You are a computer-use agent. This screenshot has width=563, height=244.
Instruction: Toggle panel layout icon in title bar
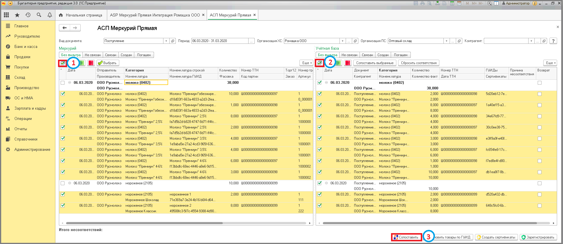496,3
